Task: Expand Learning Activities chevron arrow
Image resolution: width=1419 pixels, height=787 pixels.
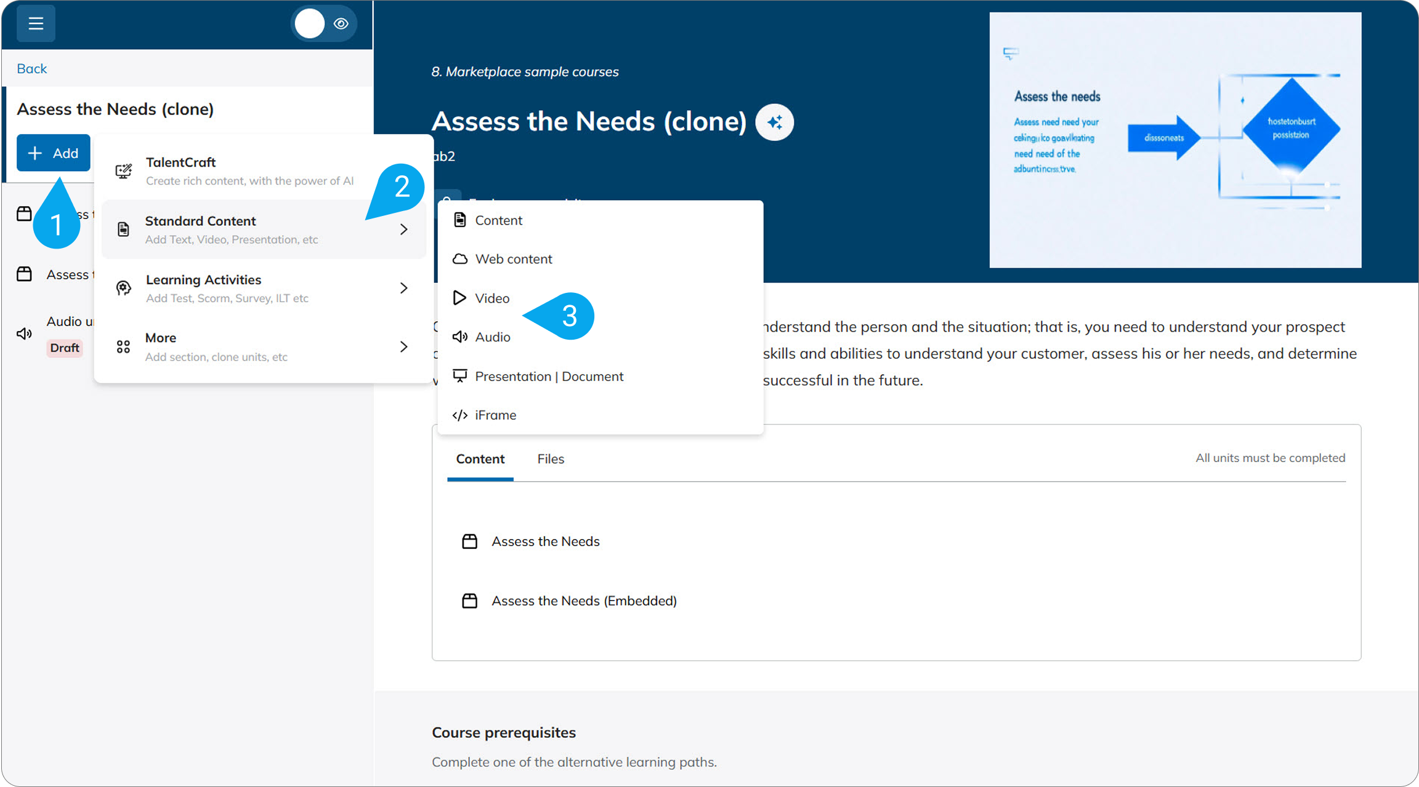Action: click(x=404, y=287)
